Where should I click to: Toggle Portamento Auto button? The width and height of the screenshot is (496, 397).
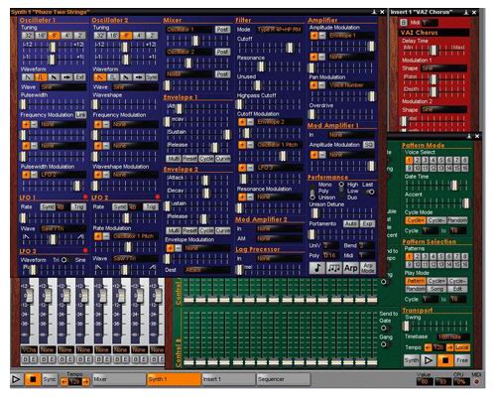(350, 224)
